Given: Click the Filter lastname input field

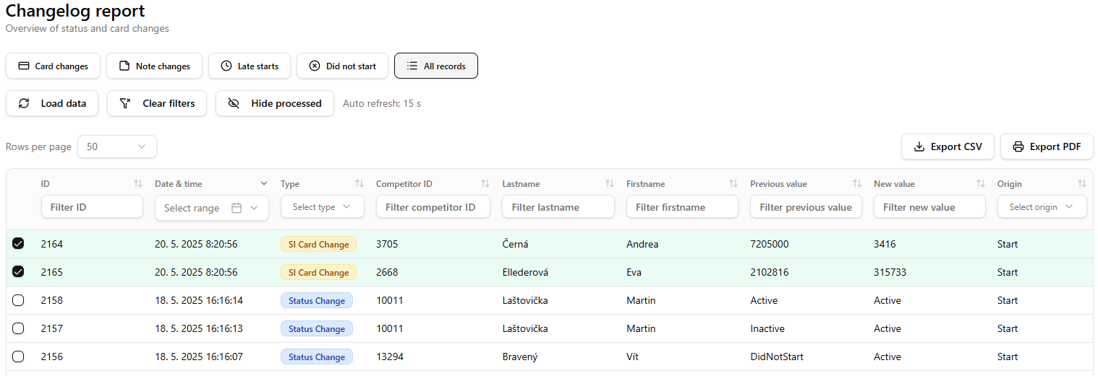Looking at the screenshot, I should coord(558,207).
